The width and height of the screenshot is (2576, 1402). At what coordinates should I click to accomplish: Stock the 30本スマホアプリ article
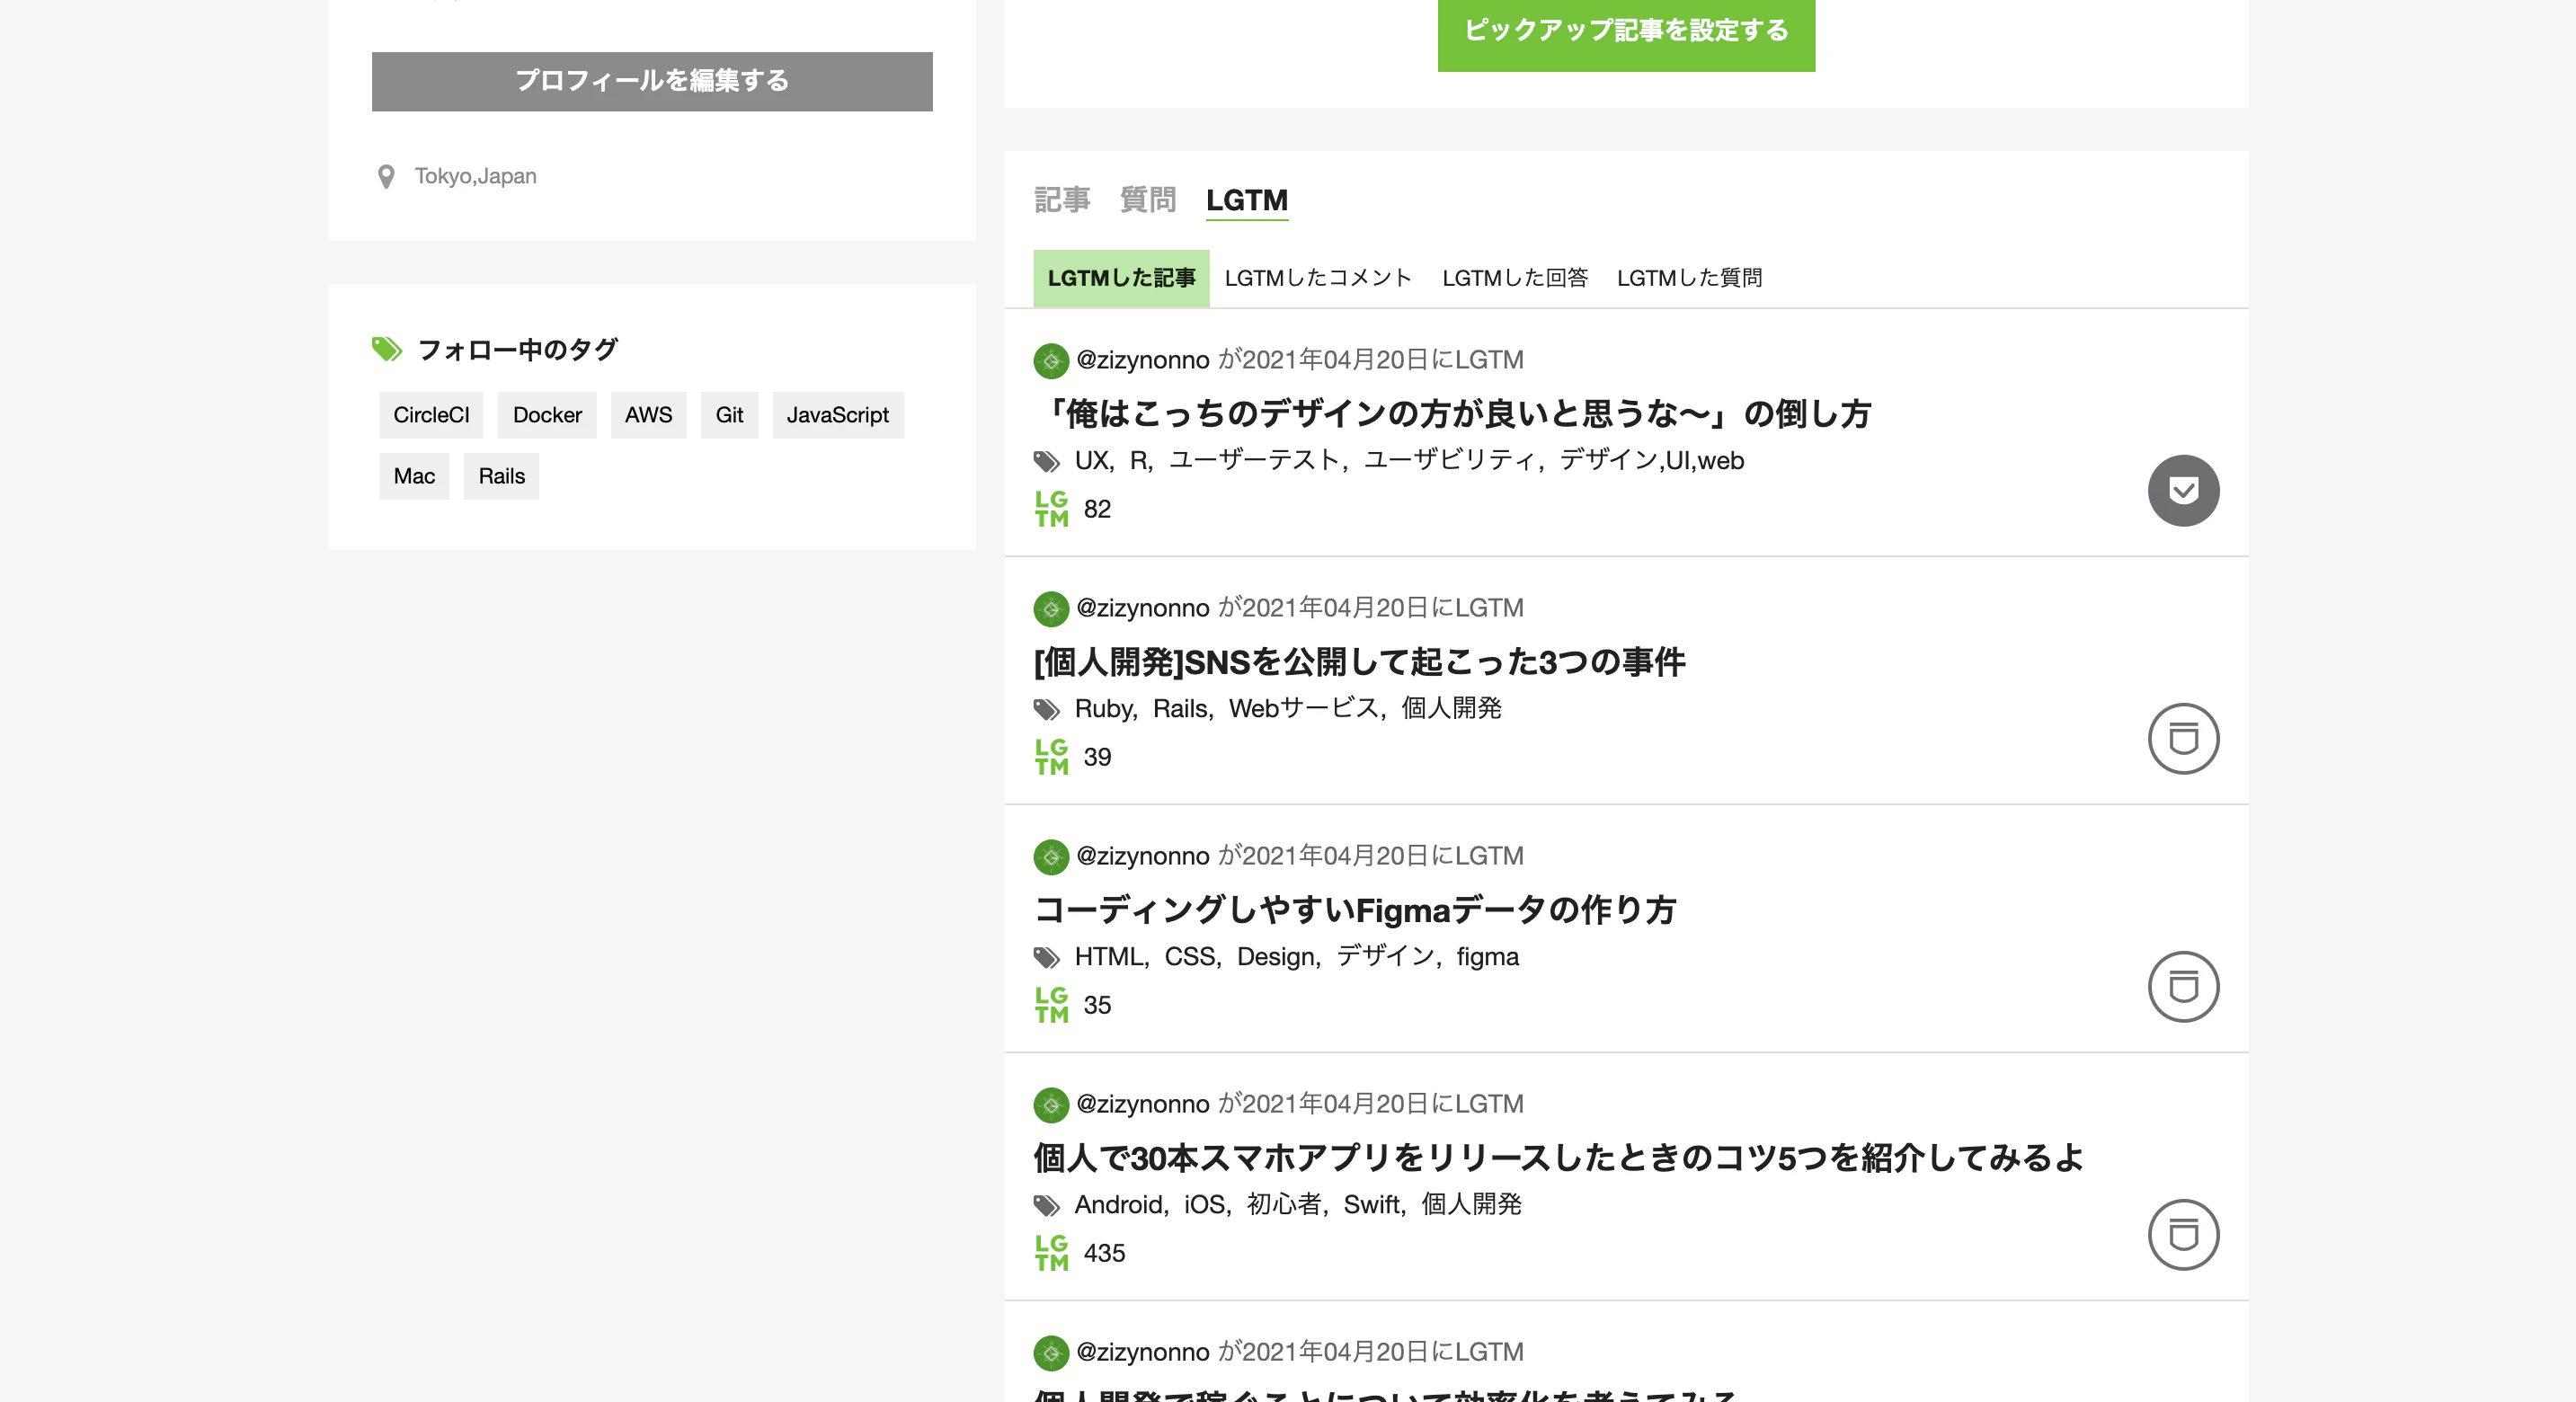pos(2183,1234)
